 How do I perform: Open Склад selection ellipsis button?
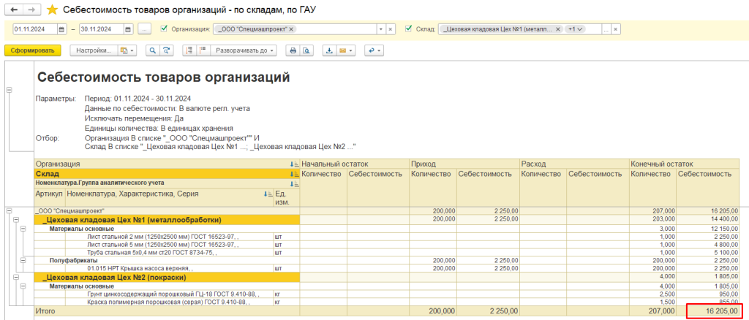(606, 29)
